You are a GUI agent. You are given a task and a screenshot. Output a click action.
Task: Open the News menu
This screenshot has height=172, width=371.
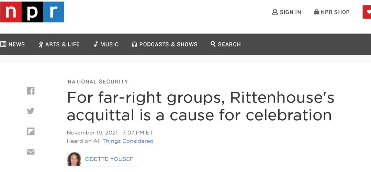[13, 44]
